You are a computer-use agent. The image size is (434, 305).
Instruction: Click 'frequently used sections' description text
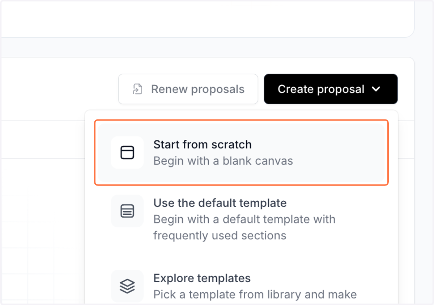click(220, 236)
